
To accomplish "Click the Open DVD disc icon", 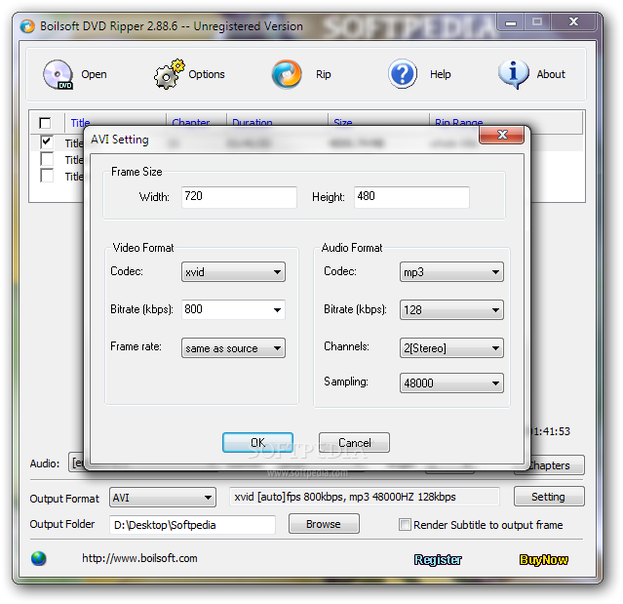I will coord(58,74).
